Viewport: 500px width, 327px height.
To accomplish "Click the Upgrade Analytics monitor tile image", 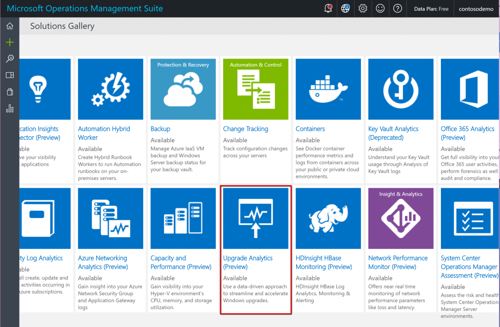I will pyautogui.click(x=256, y=218).
